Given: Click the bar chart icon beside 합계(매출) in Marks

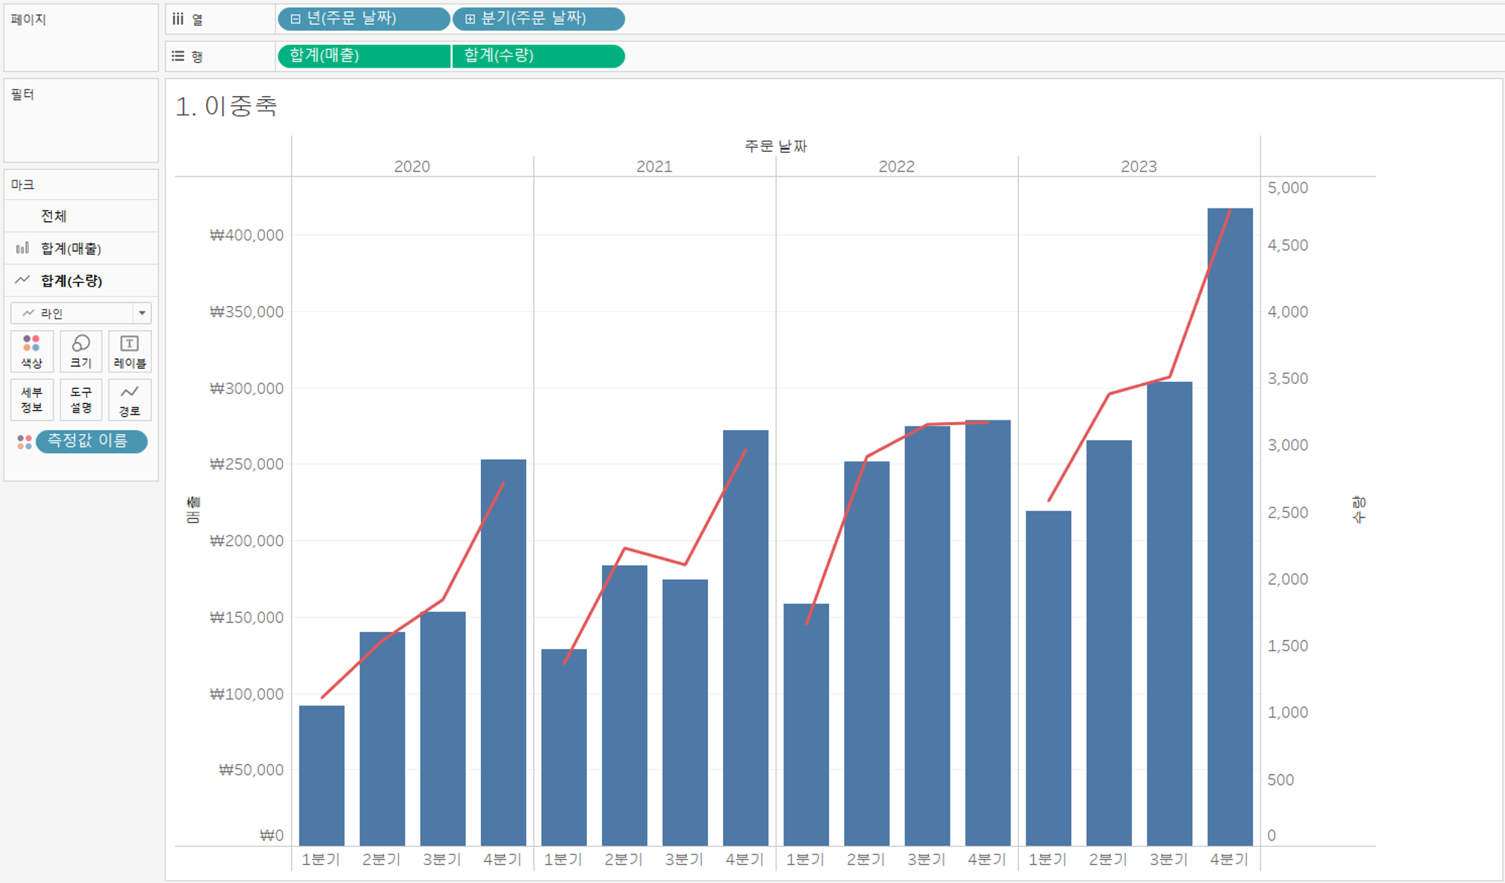Looking at the screenshot, I should coord(23,247).
